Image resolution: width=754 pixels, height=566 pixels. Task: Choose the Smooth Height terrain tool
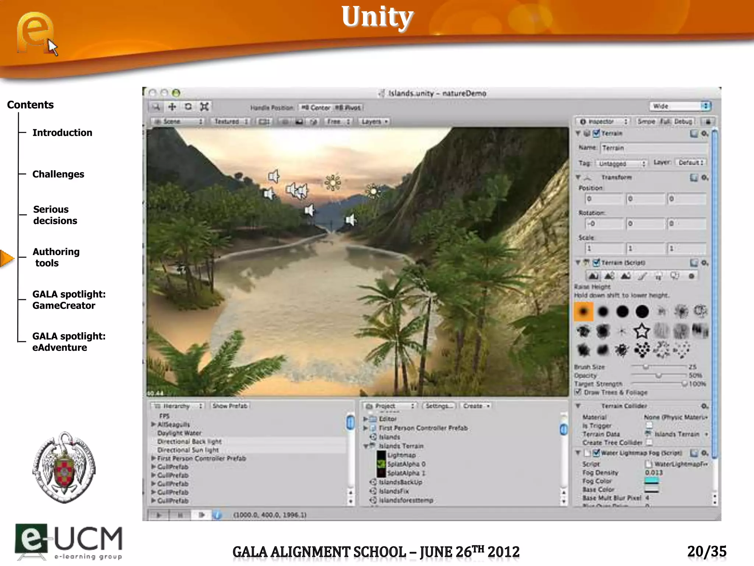626,276
